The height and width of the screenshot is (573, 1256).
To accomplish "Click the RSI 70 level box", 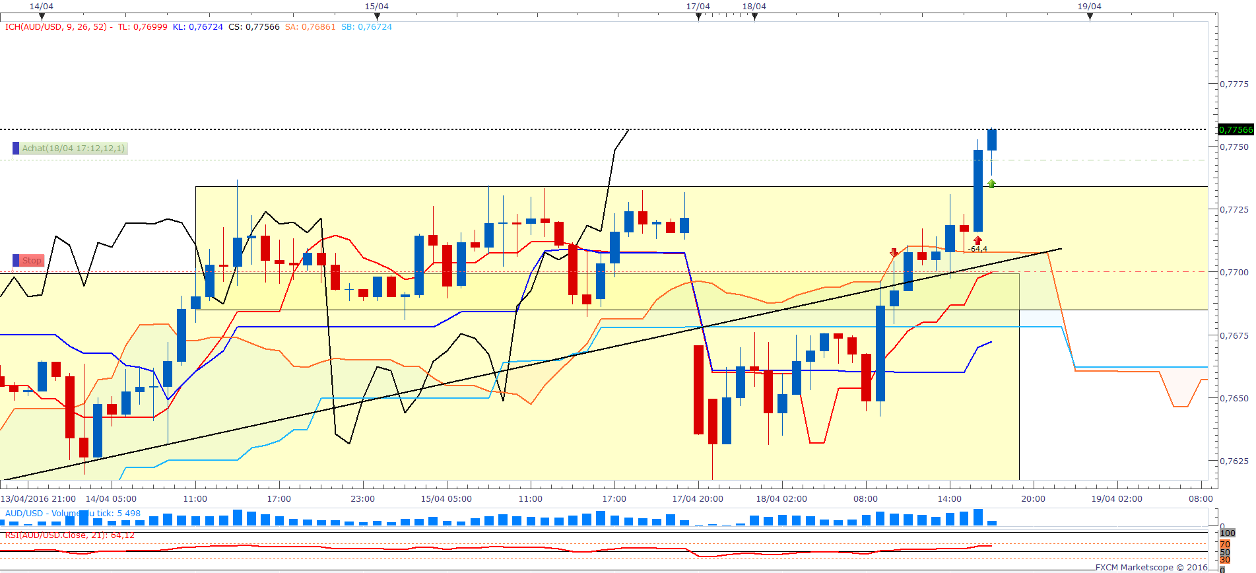I will click(1225, 545).
